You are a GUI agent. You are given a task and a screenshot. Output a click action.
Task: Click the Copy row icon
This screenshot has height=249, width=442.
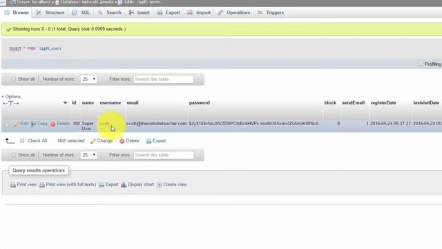tap(33, 124)
